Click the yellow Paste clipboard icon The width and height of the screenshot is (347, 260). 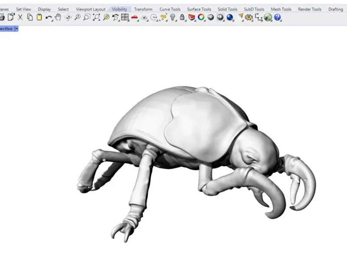click(39, 17)
